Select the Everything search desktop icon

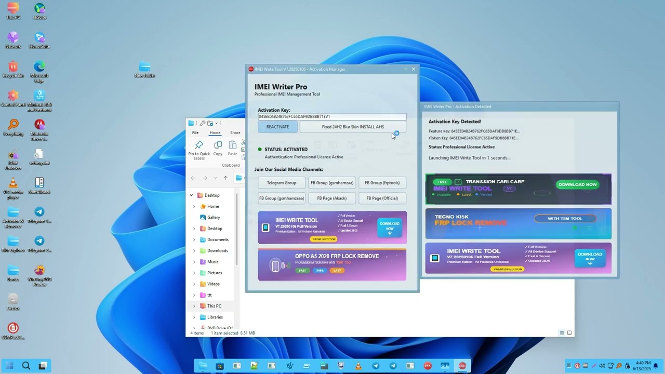tap(13, 127)
